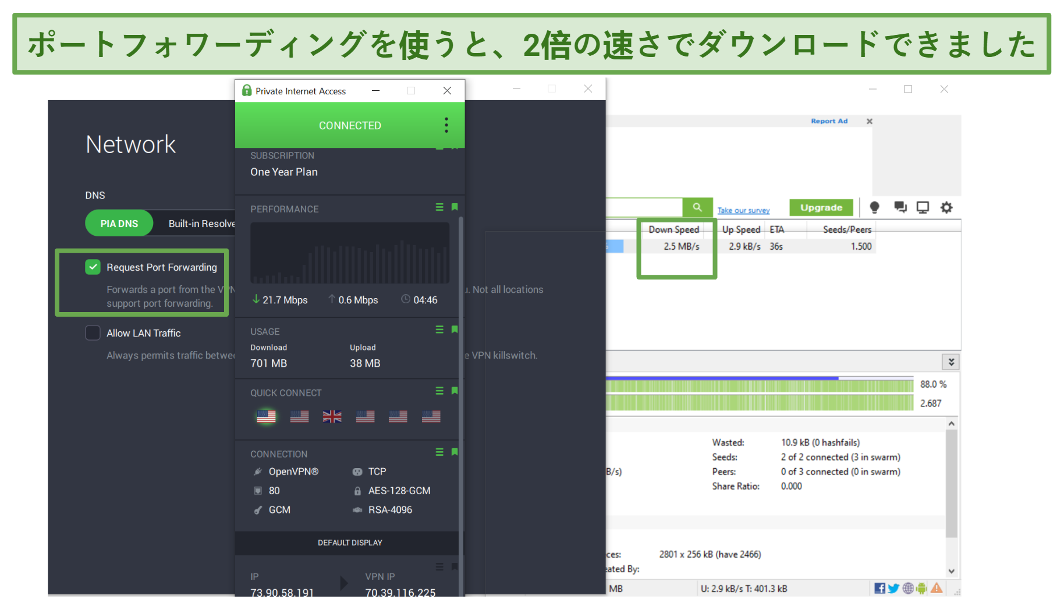Click the Quick Connect tile hamburger icon
1064x606 pixels.
439,391
